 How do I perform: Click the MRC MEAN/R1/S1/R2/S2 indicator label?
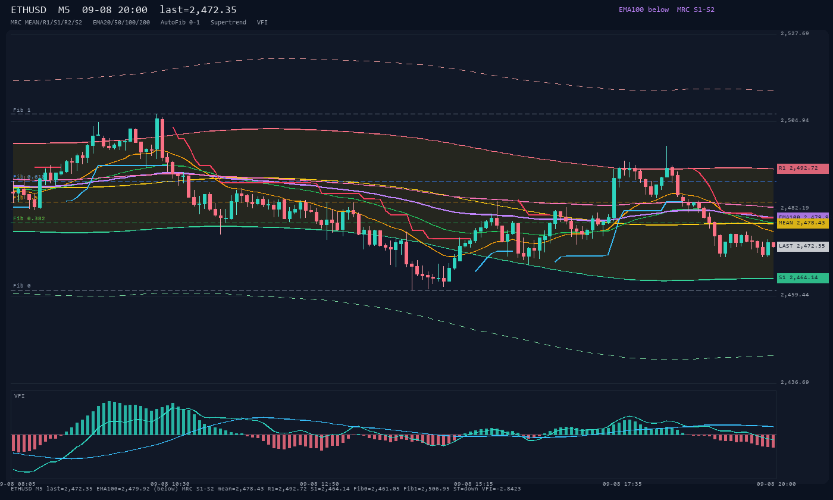click(46, 23)
